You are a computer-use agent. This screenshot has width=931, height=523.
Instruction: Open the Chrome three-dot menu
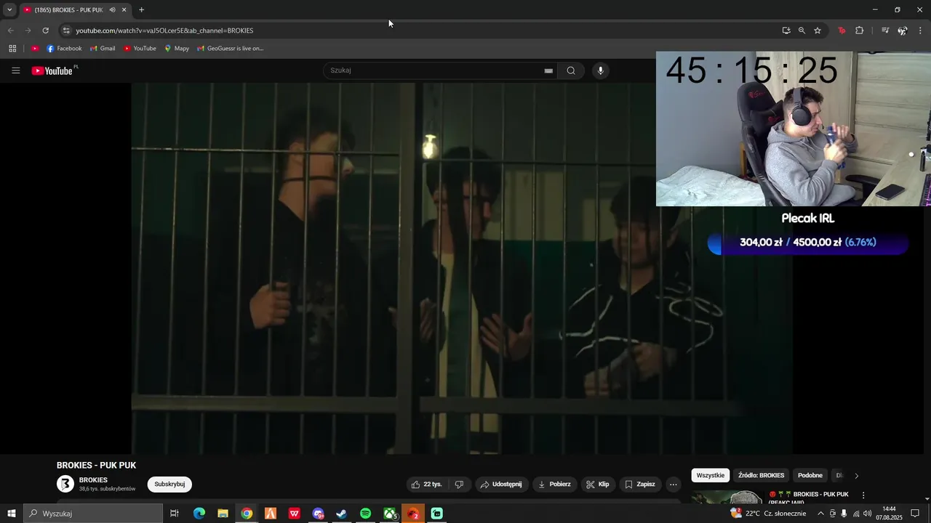(921, 31)
